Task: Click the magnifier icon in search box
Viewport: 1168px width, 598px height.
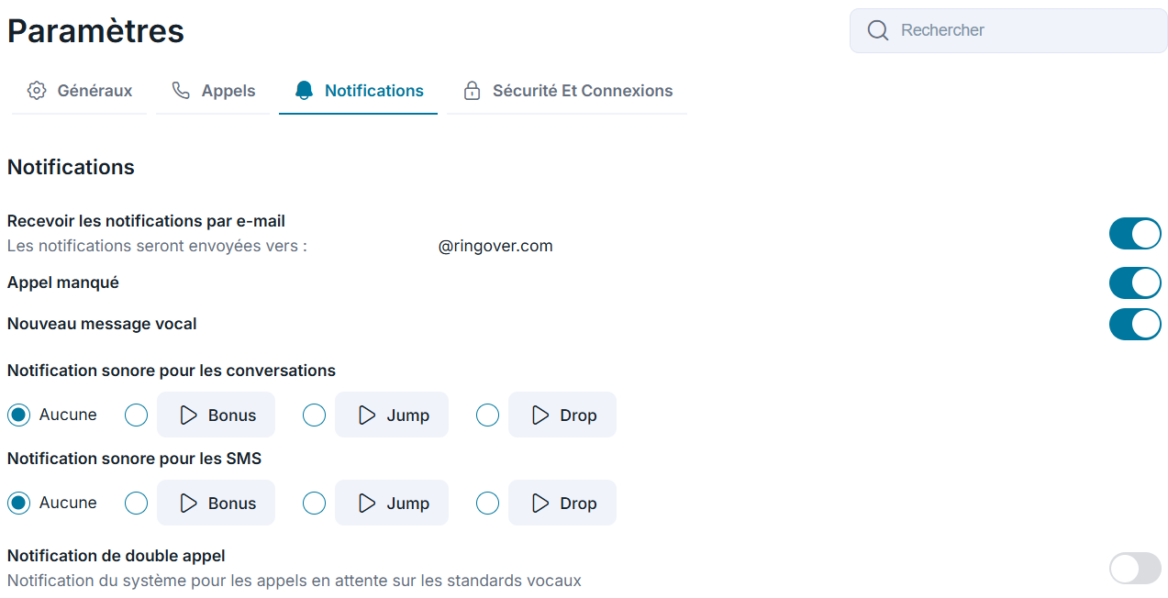Action: (878, 31)
